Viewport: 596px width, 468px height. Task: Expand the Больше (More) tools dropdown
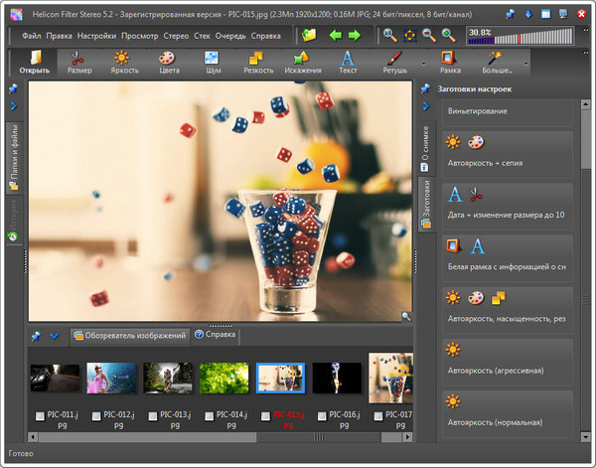[x=525, y=64]
